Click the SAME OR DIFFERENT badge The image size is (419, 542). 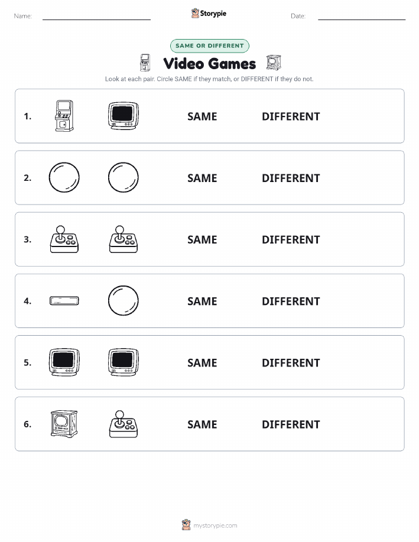(x=209, y=46)
